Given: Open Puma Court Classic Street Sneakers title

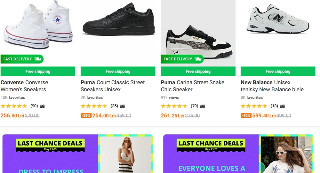Looking at the screenshot, I should click(113, 86).
